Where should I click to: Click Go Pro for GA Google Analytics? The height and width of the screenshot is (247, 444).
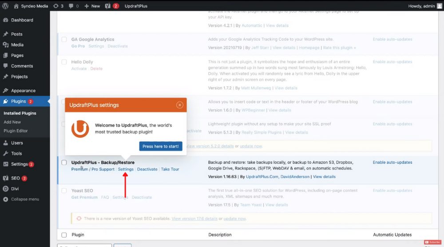(78, 46)
